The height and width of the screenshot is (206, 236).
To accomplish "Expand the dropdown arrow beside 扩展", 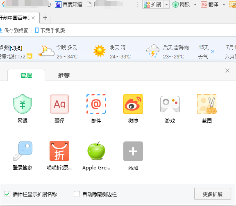I will coord(166,5).
